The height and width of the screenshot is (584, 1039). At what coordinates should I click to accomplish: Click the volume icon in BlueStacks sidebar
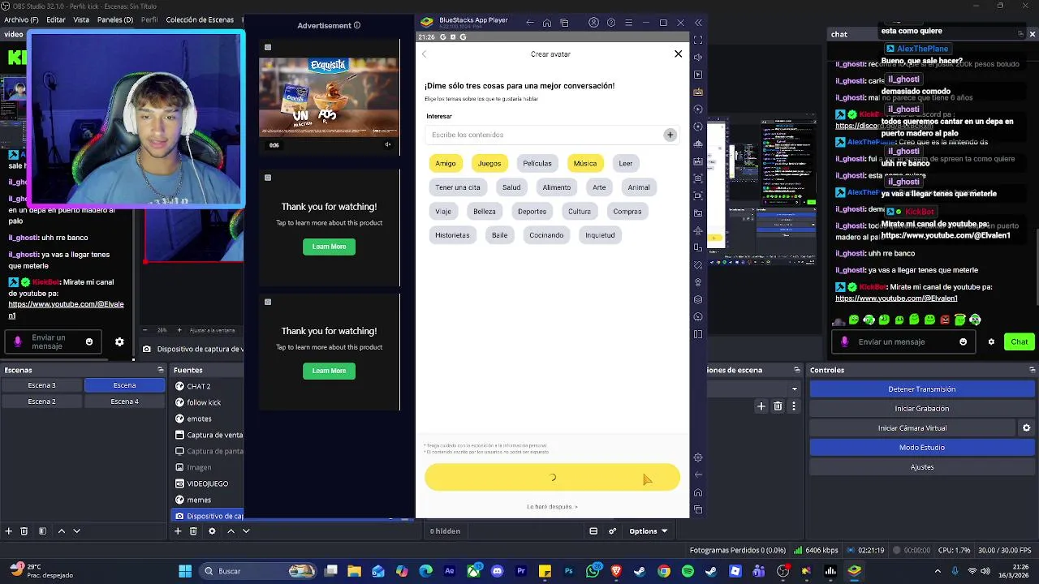698,57
